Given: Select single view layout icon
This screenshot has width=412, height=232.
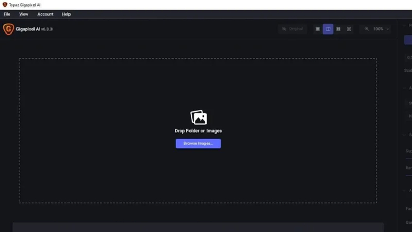Looking at the screenshot, I should click(x=317, y=29).
